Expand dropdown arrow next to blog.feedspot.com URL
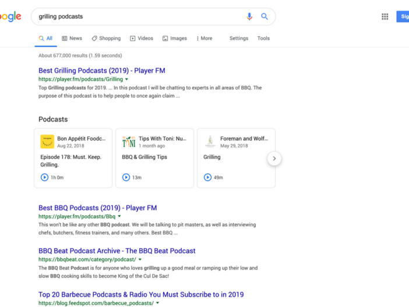This screenshot has height=307, width=409. point(157,303)
